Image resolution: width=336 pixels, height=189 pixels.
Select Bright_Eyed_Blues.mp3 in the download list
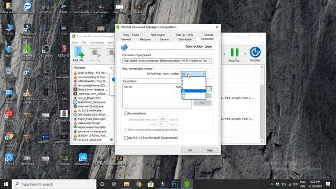point(91,119)
